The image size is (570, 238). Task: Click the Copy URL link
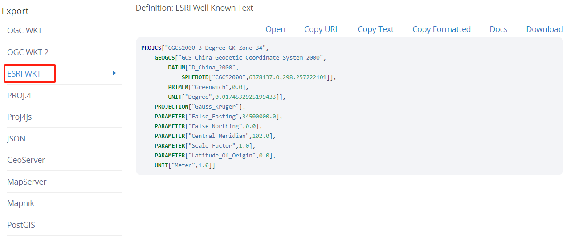[322, 29]
